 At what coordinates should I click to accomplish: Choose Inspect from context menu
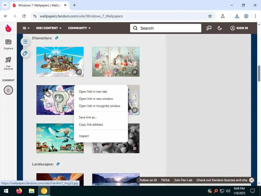(x=101, y=136)
